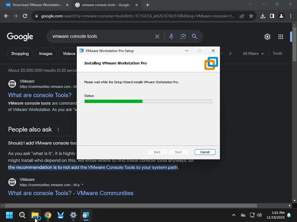Click the browser forward arrow
297x222 pixels.
tap(16, 16)
